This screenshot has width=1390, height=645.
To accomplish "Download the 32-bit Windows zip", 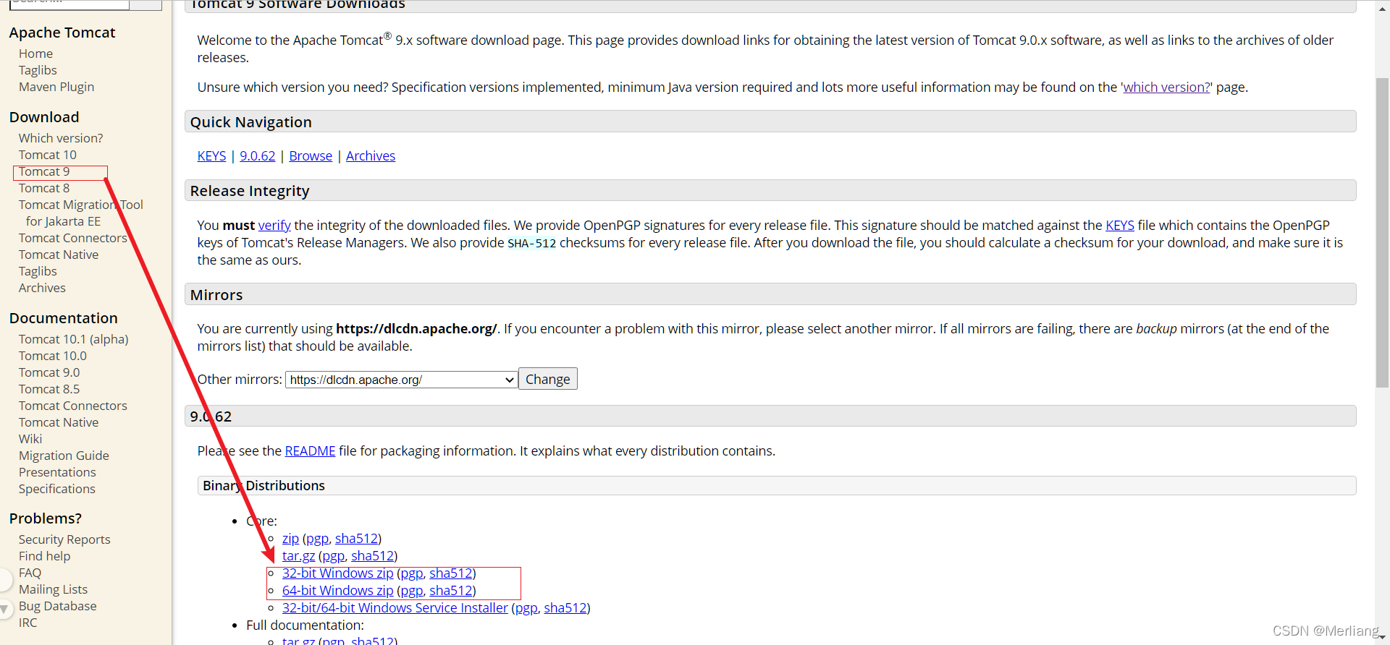I will tap(337, 573).
